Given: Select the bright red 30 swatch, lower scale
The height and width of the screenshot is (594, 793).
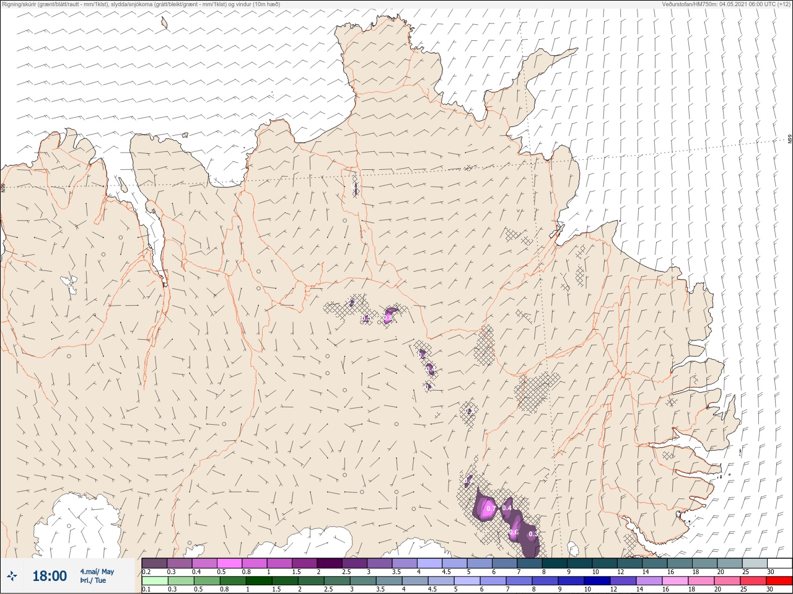Looking at the screenshot, I should [779, 581].
